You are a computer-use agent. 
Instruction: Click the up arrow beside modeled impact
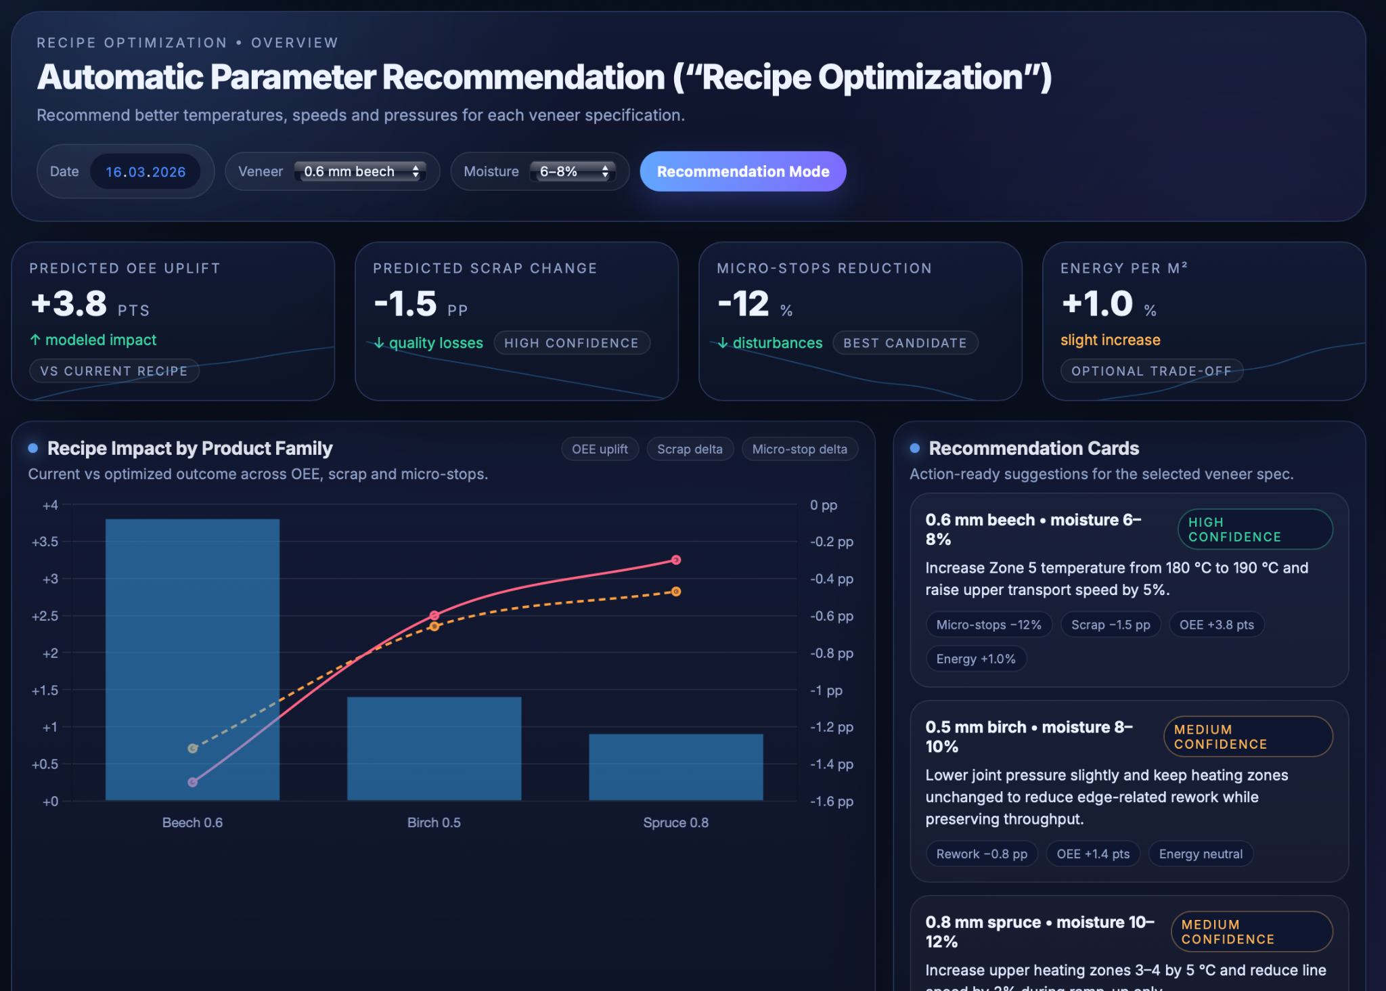[35, 340]
